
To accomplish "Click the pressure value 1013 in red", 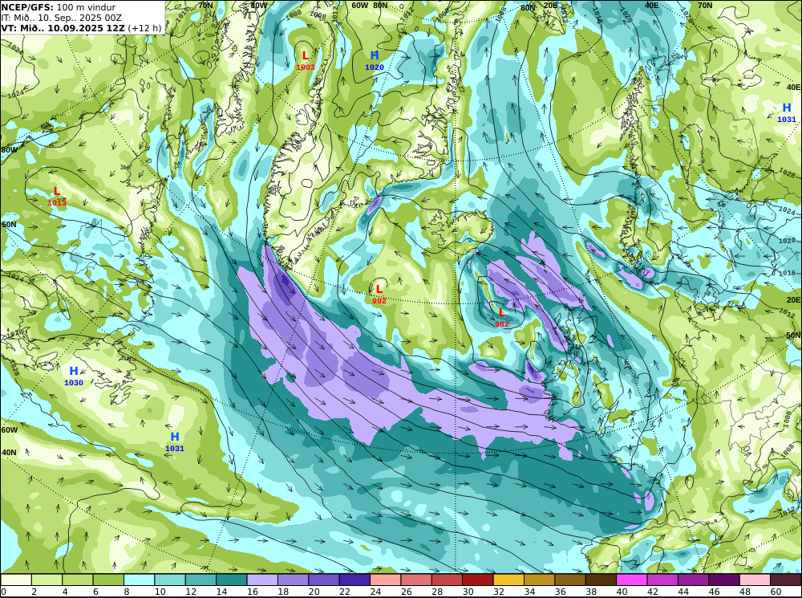I will click(x=57, y=203).
